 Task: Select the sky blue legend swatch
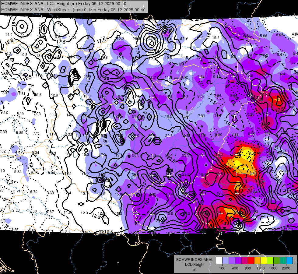[289, 261]
